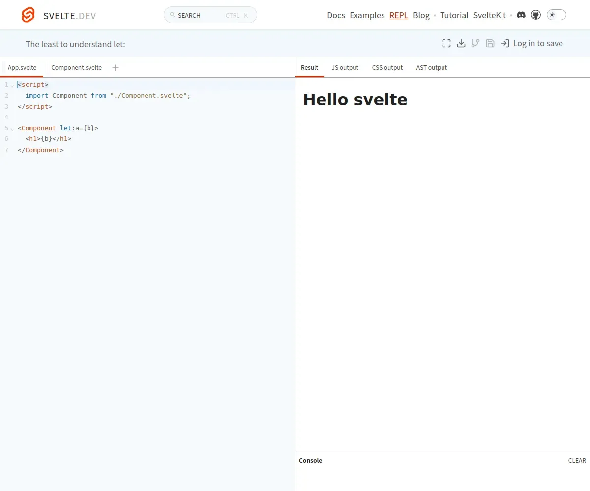Click the Svelte logo icon

pos(29,15)
